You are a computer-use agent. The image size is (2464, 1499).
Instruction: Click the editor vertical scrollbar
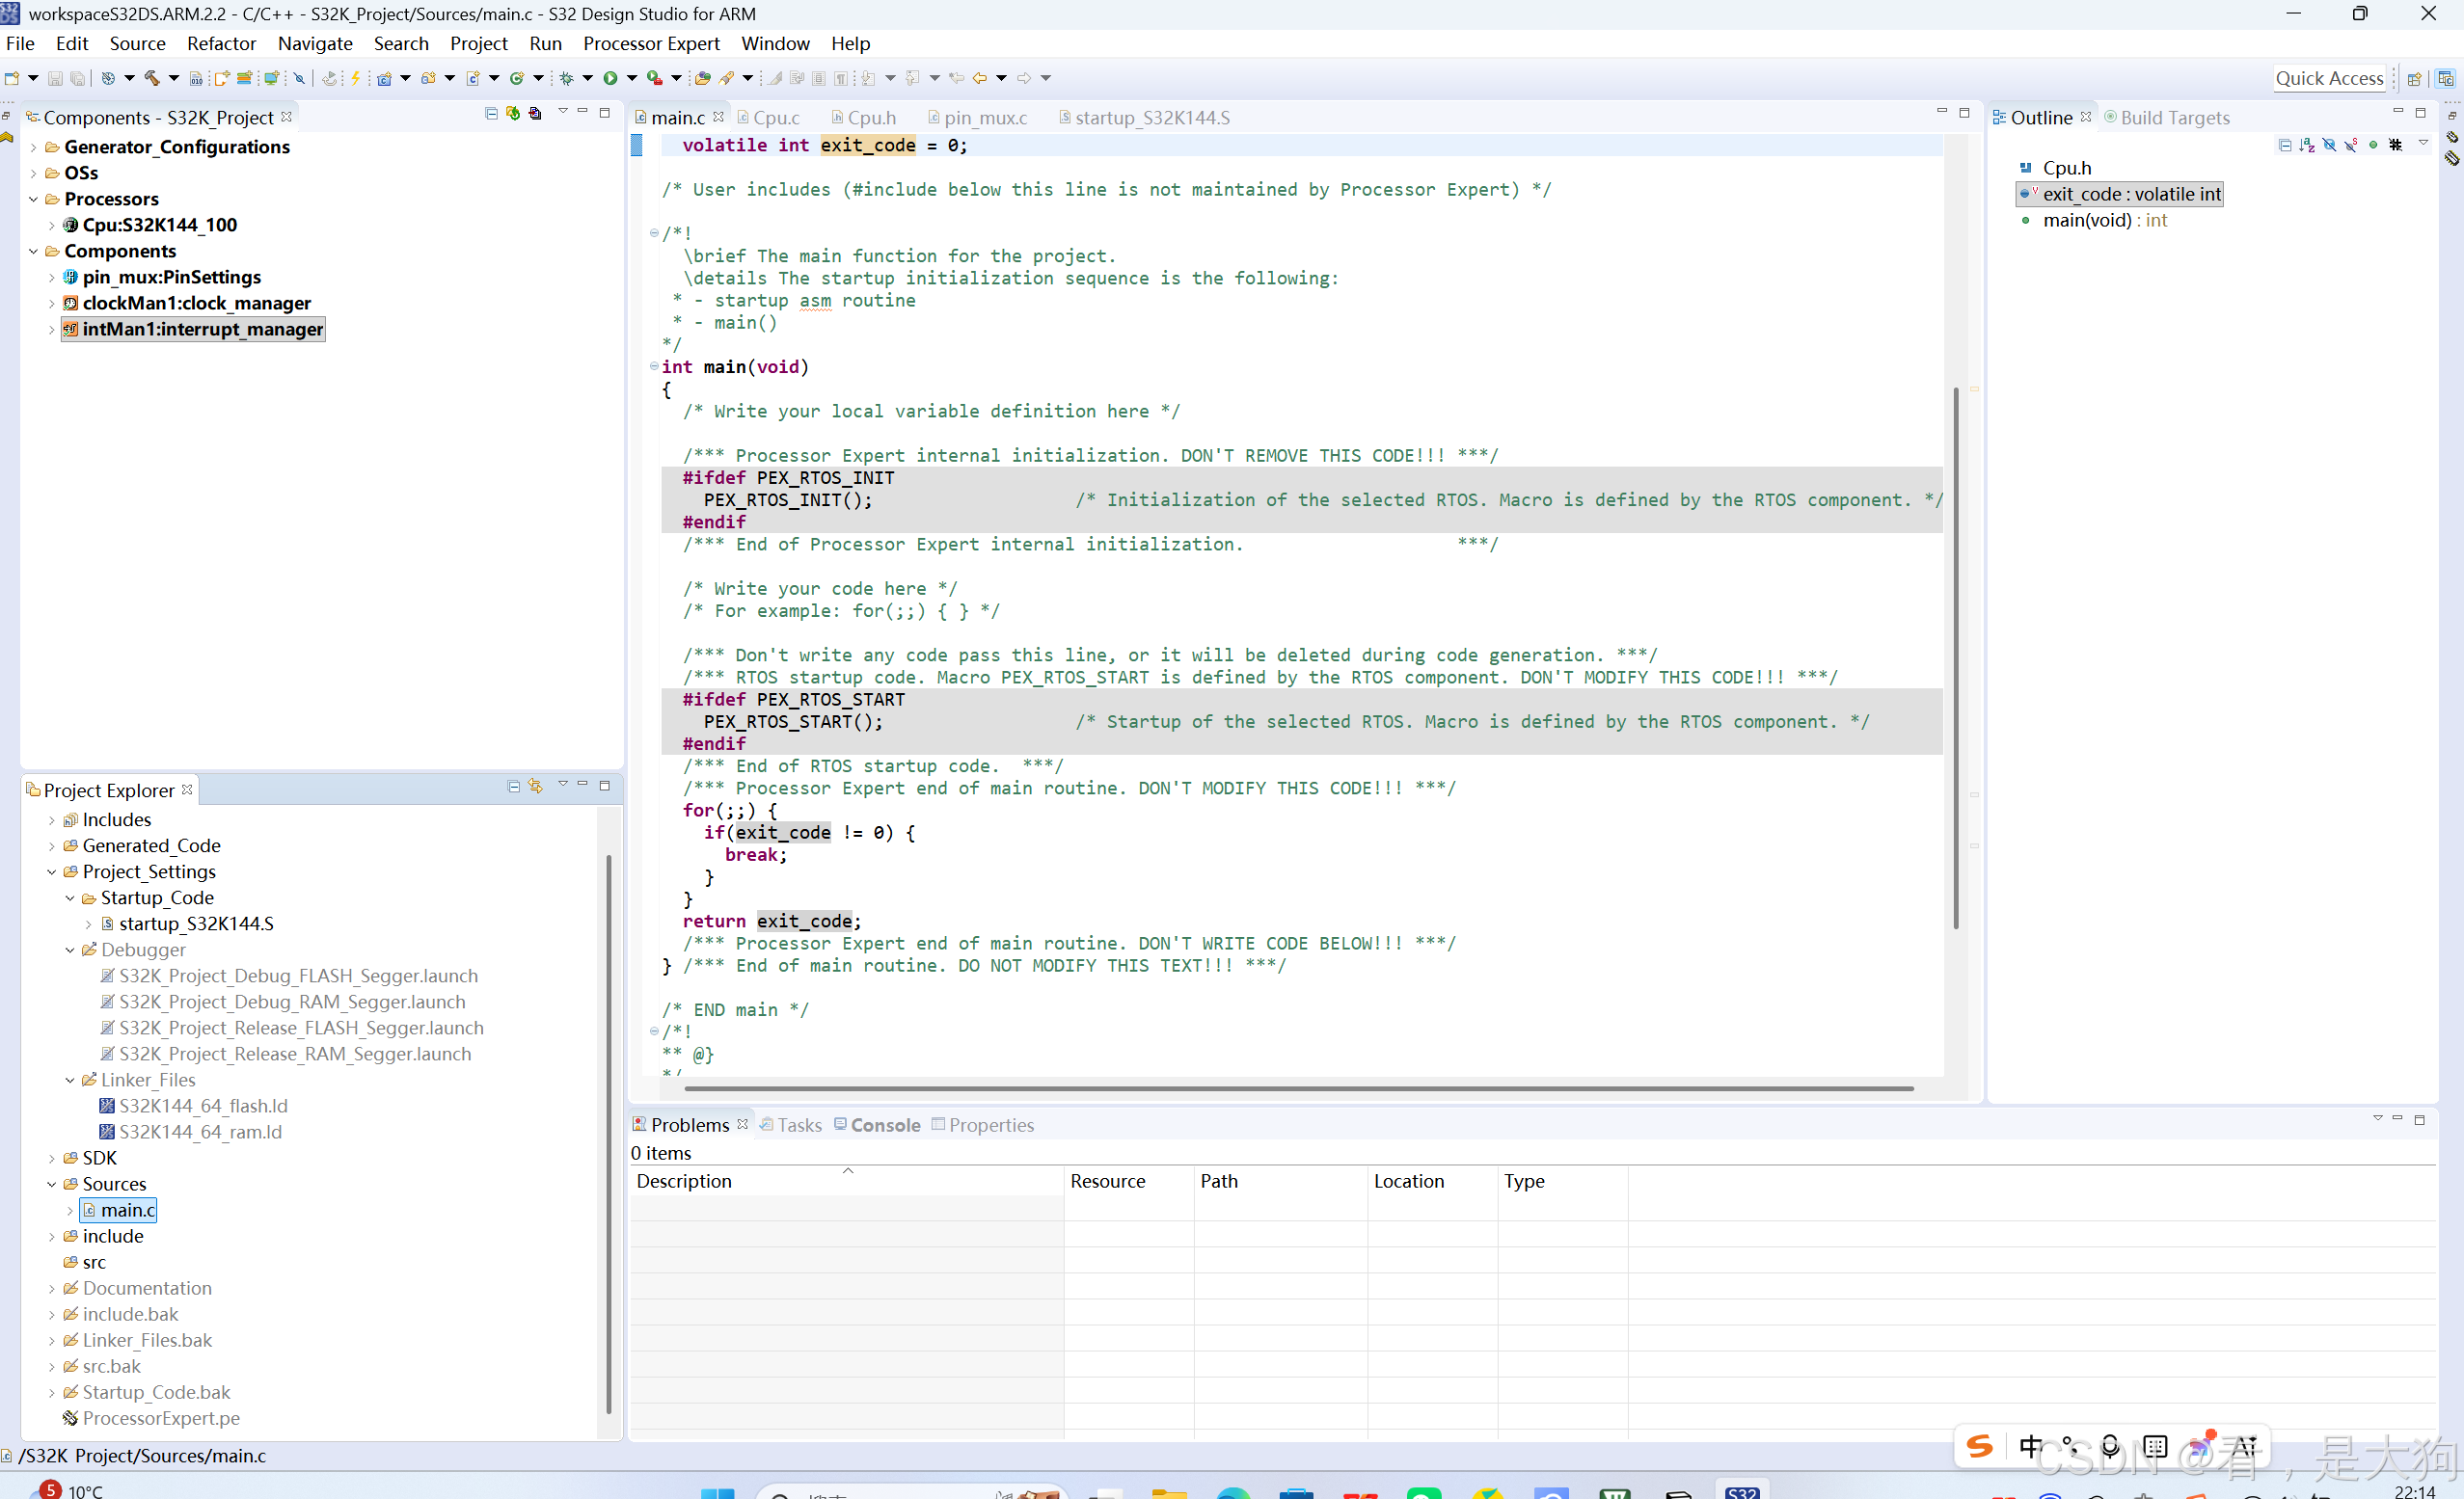(1956, 659)
